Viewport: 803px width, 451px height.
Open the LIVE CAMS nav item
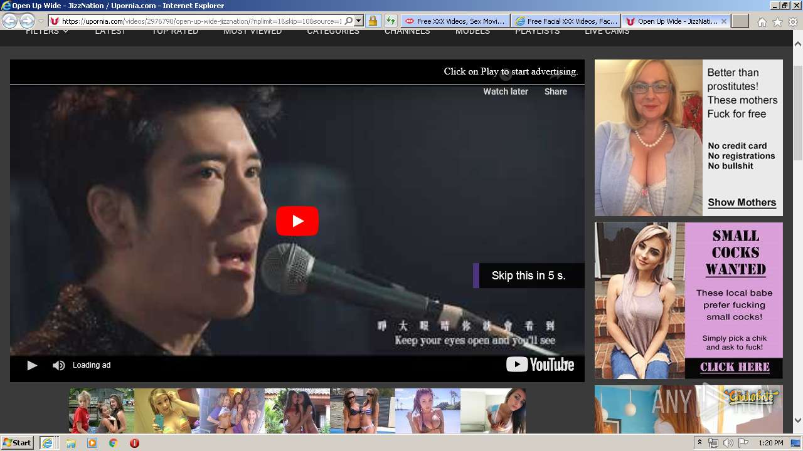click(607, 31)
